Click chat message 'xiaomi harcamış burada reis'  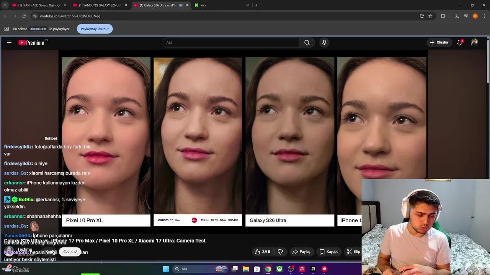point(59,173)
